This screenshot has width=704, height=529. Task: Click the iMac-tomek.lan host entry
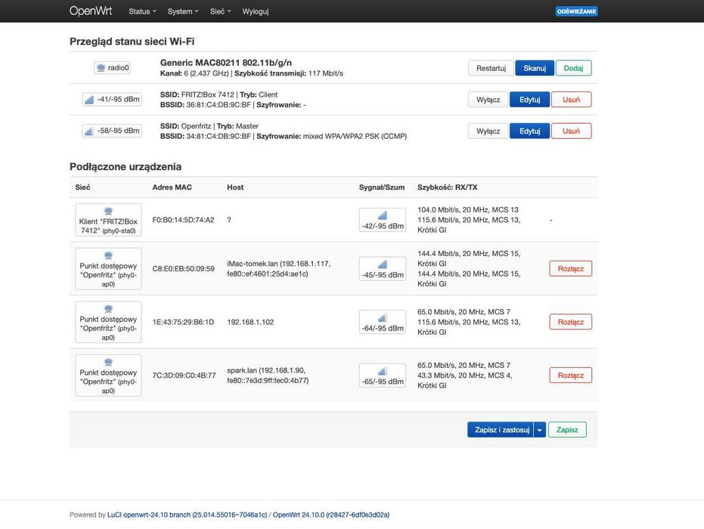click(278, 269)
